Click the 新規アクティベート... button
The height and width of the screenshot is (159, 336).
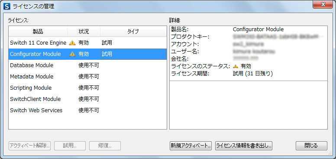(x=191, y=146)
